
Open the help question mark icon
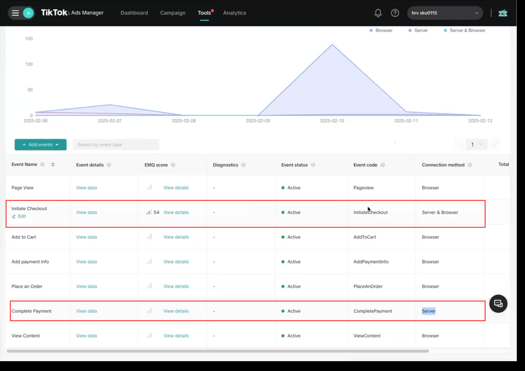click(x=395, y=13)
